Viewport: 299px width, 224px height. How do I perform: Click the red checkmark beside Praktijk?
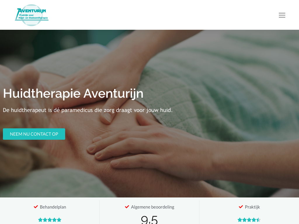[241, 207]
